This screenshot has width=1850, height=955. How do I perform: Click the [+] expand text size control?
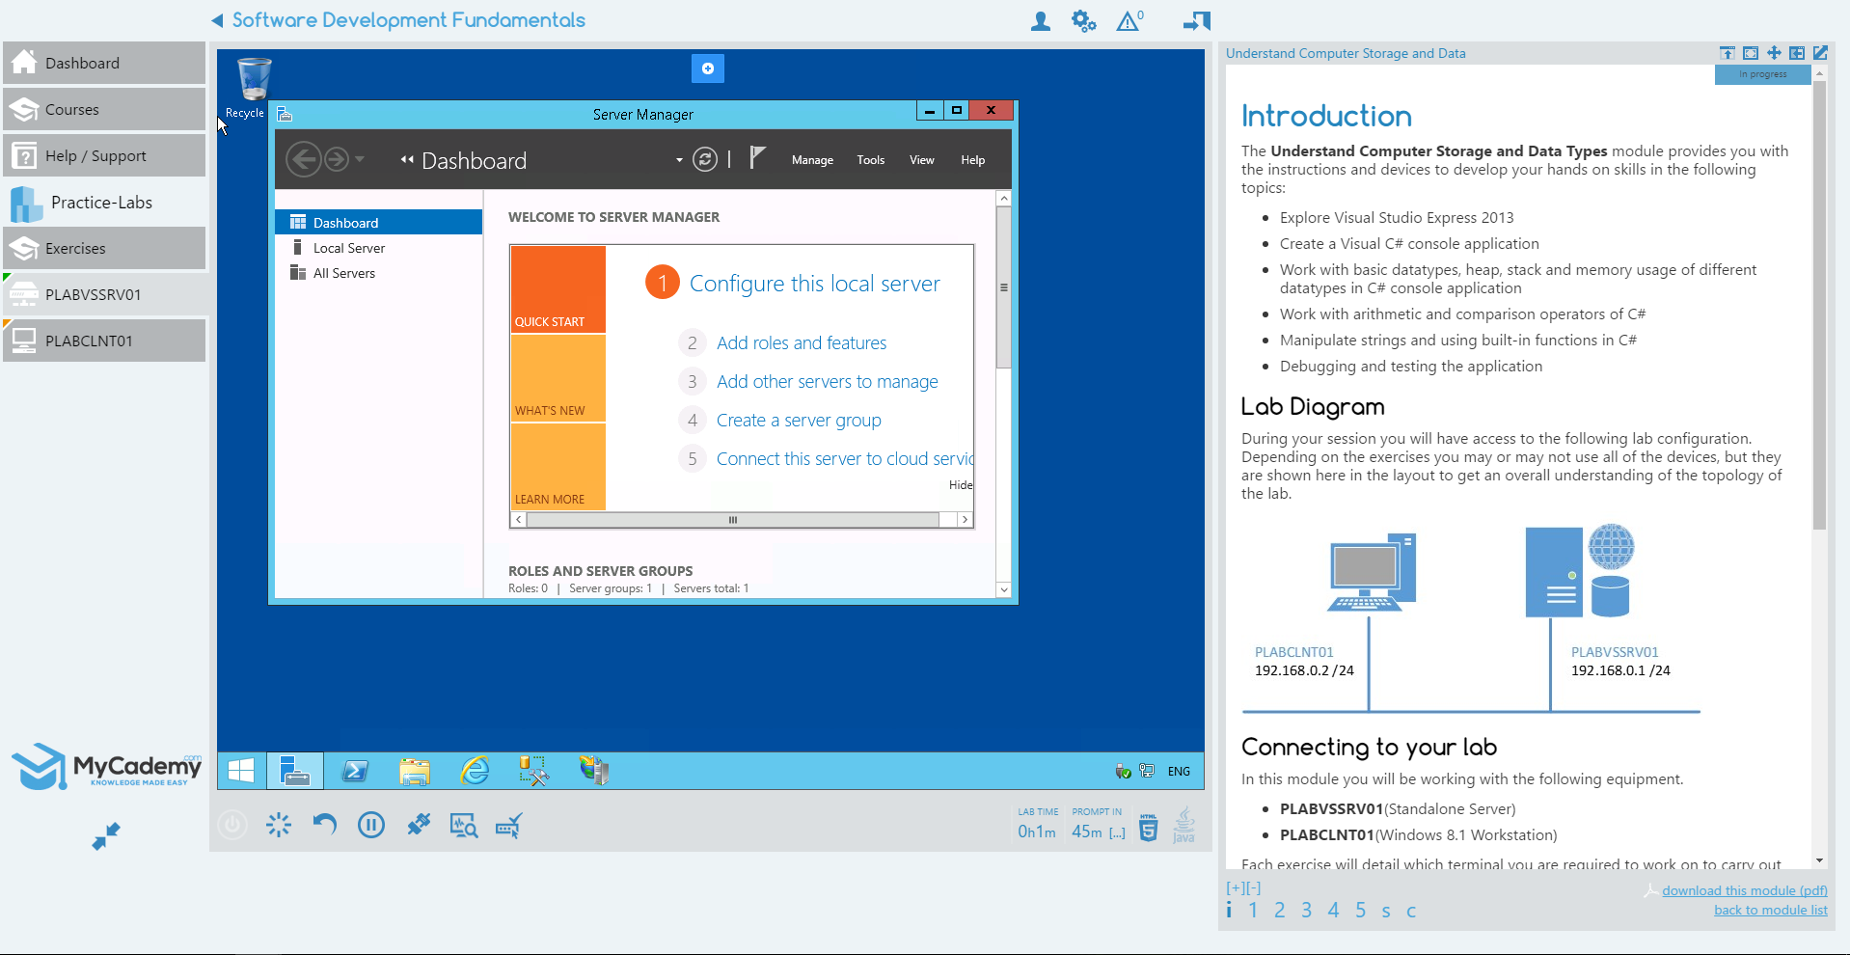(1234, 888)
